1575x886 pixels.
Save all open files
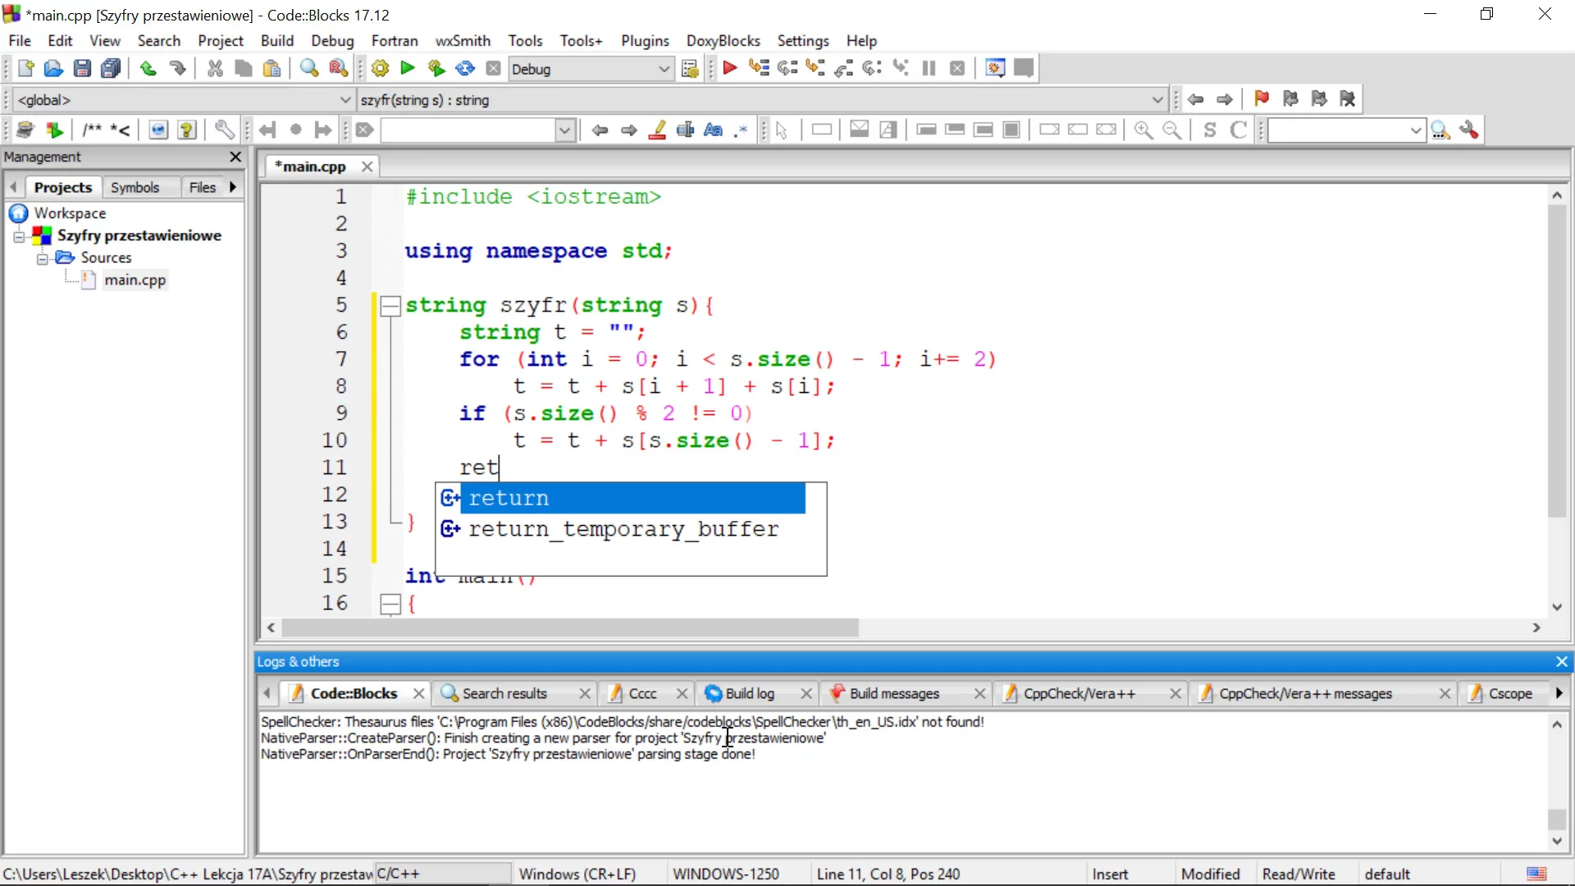[112, 68]
